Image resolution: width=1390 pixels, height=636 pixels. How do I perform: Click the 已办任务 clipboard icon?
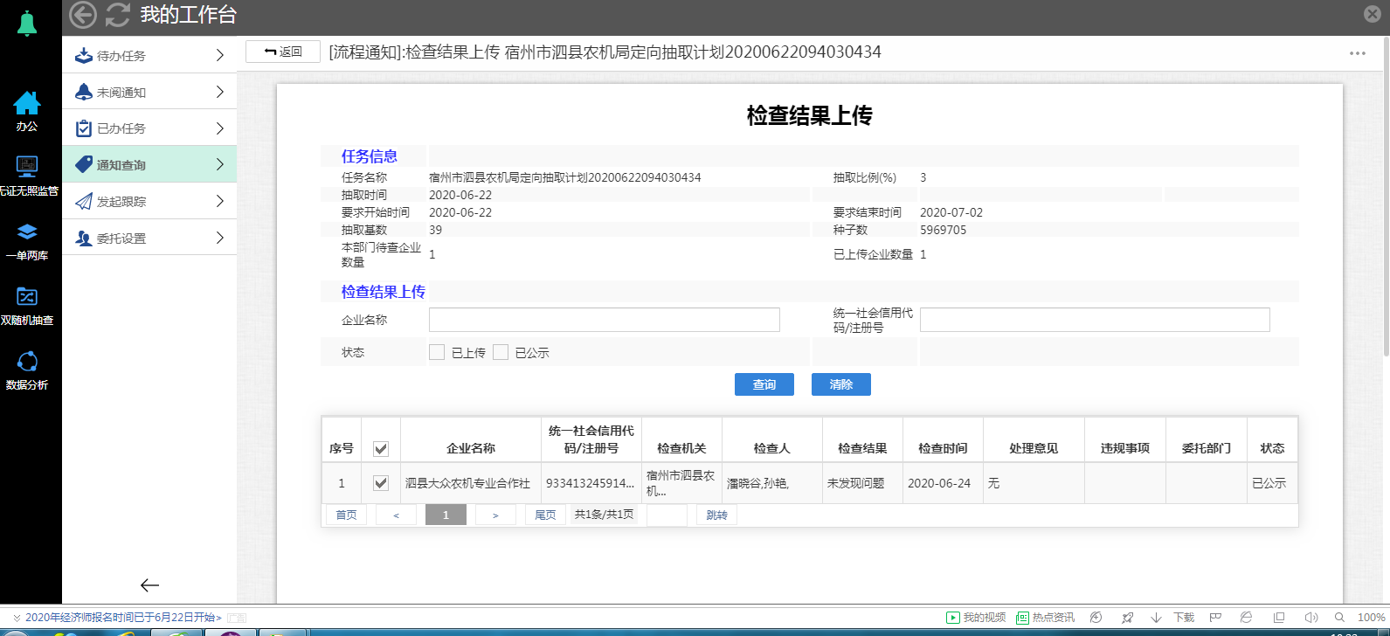pyautogui.click(x=84, y=128)
